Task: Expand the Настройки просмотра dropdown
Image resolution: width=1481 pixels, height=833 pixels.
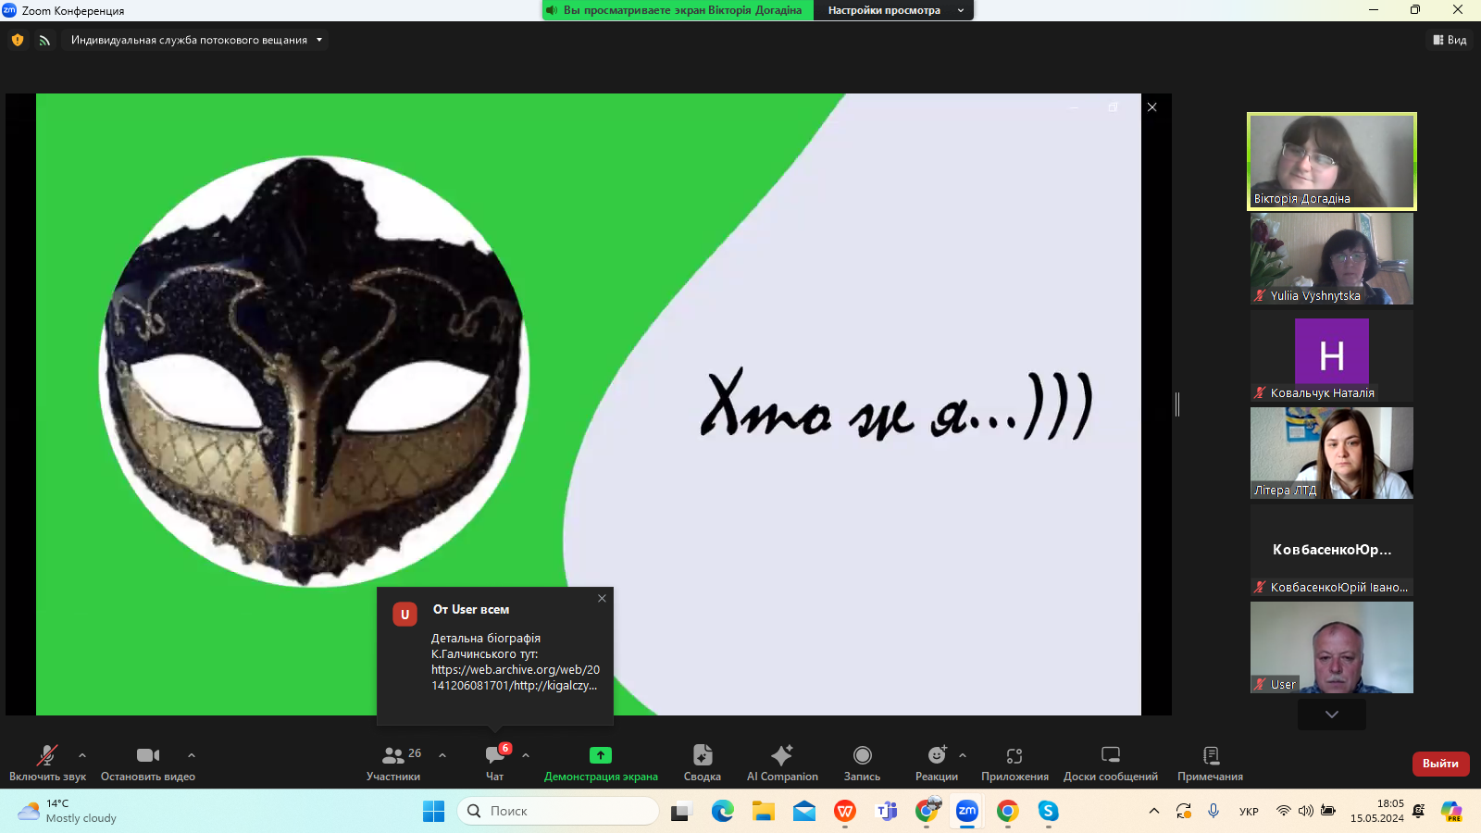Action: (x=894, y=10)
